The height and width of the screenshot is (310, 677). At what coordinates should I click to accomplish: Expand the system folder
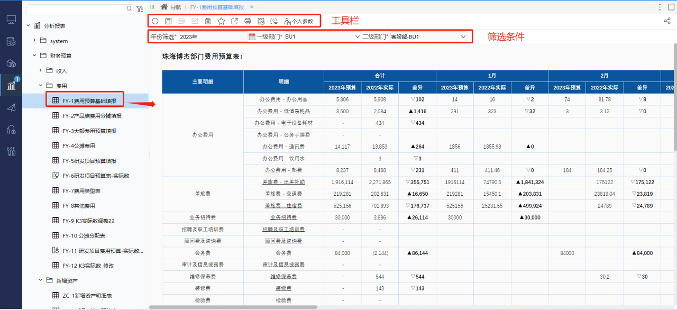pos(34,41)
